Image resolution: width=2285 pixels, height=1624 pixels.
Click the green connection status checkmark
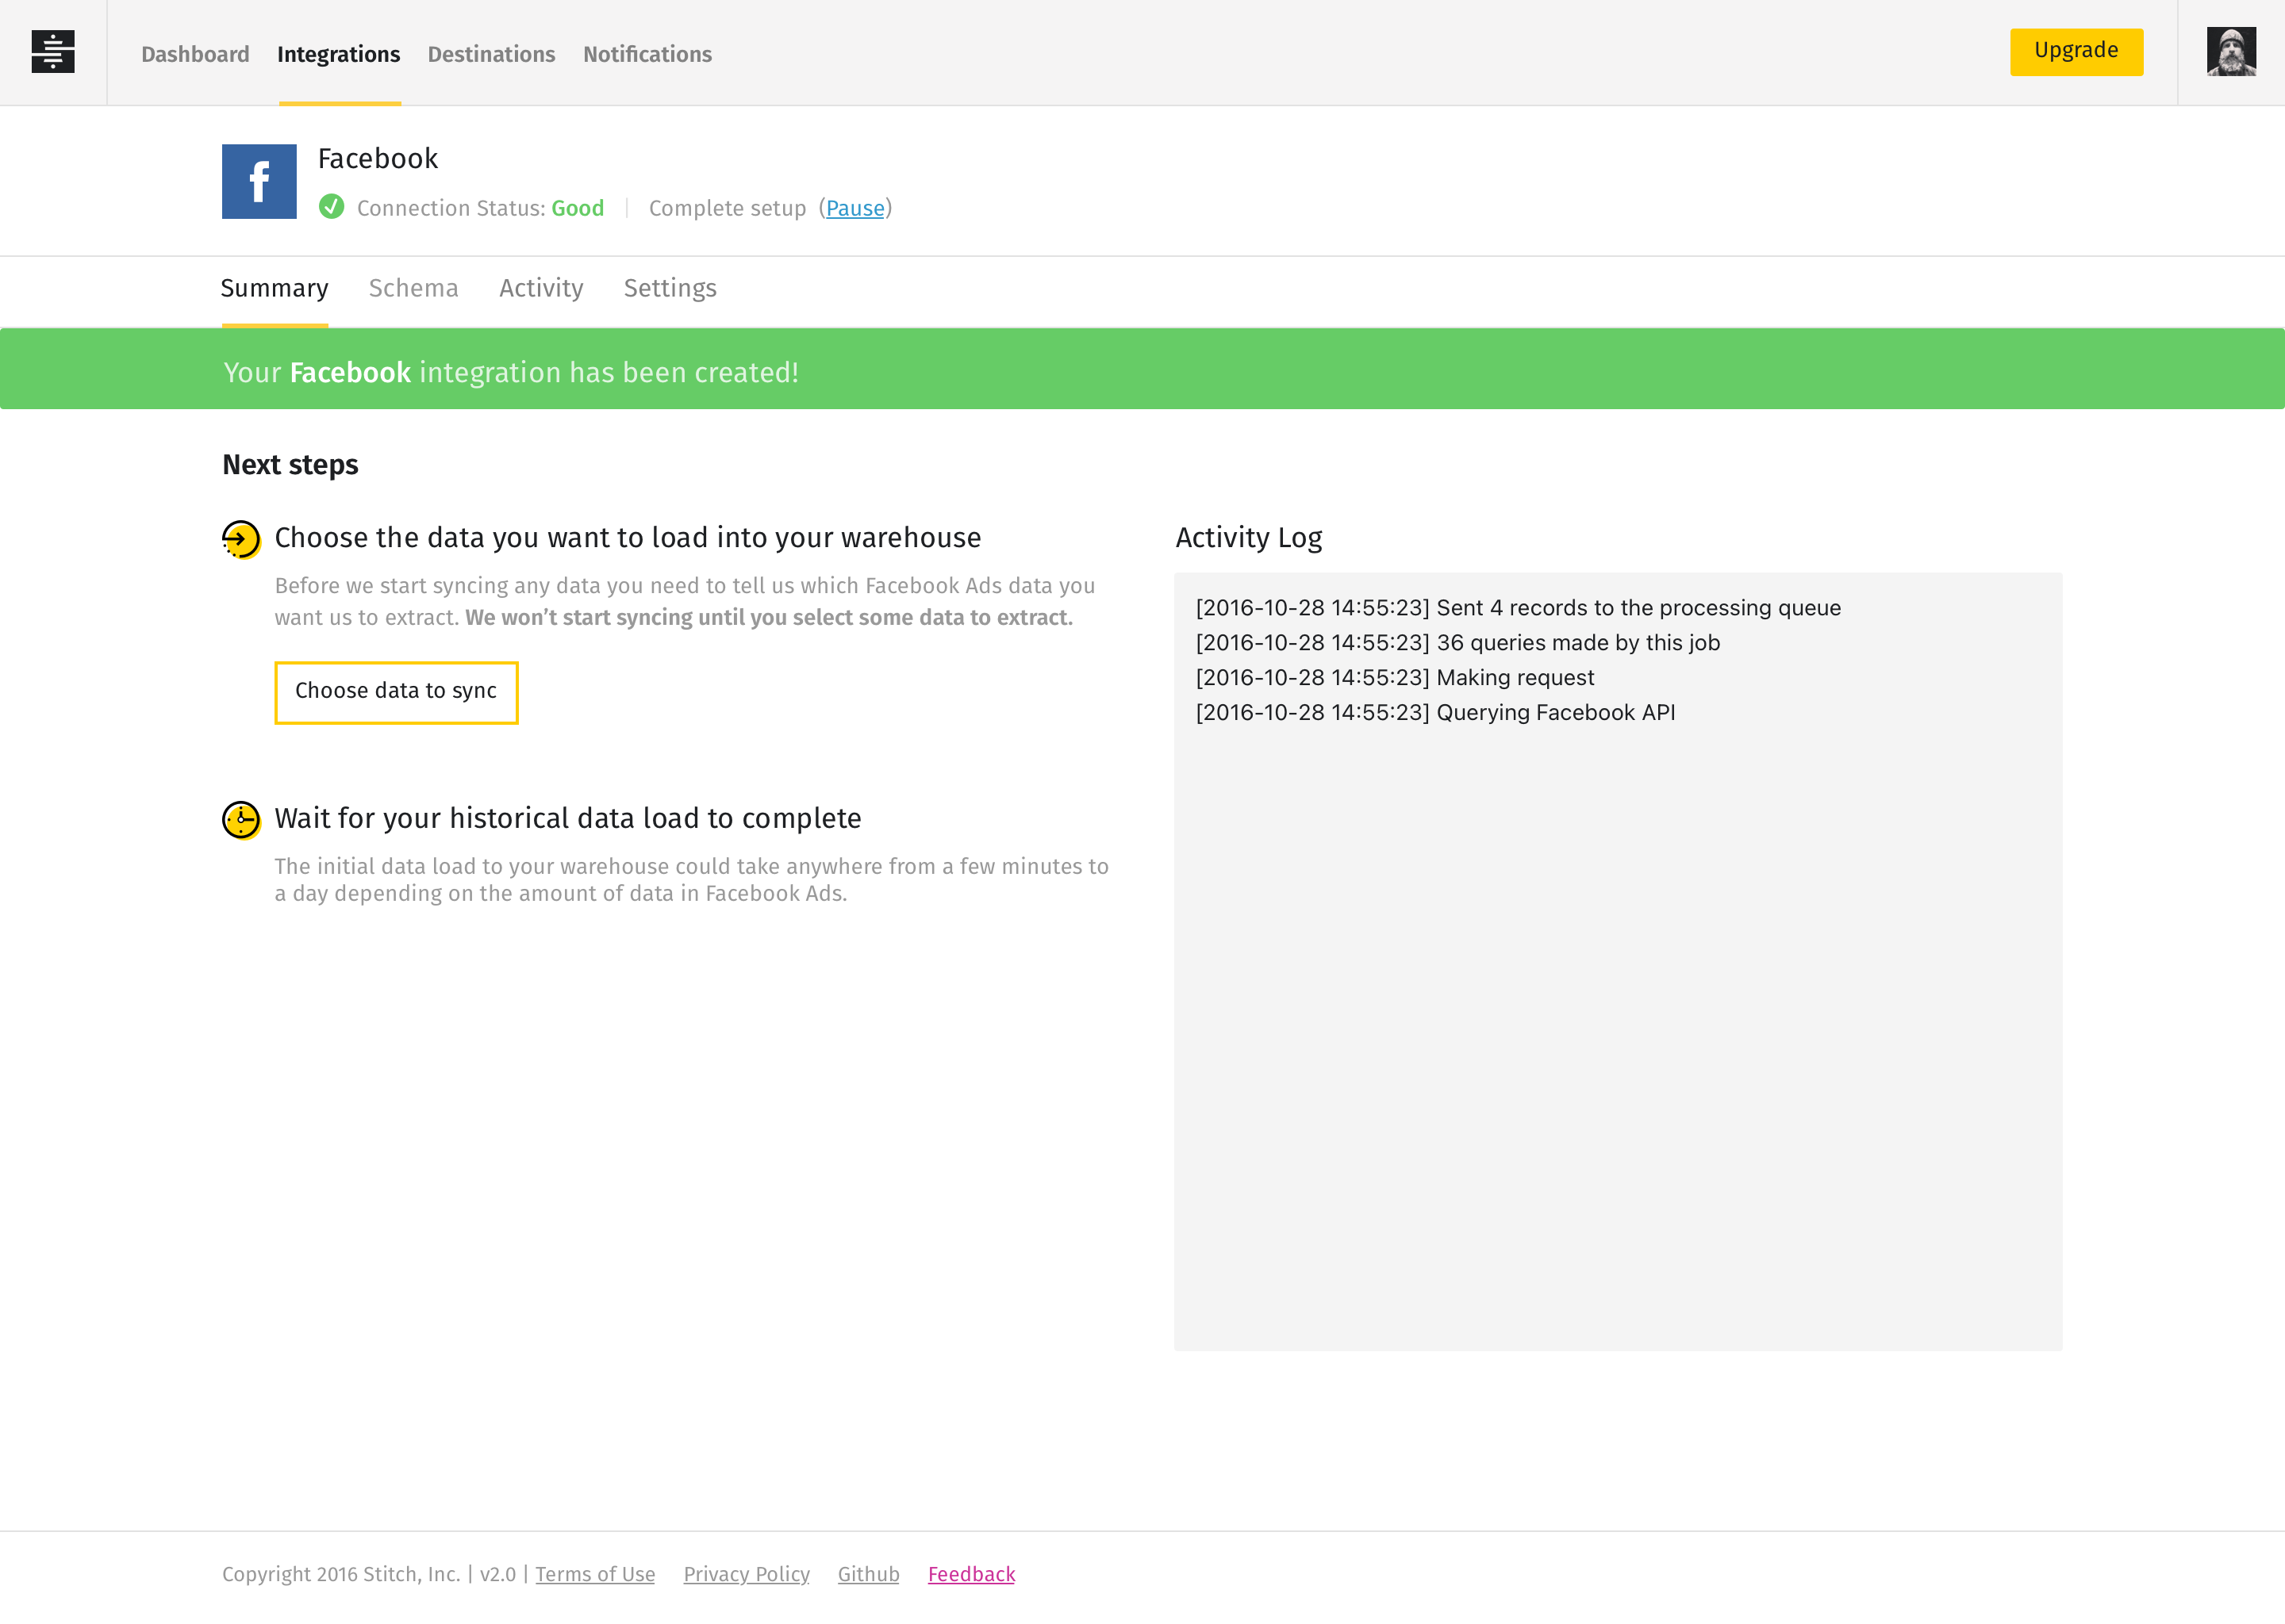click(331, 207)
